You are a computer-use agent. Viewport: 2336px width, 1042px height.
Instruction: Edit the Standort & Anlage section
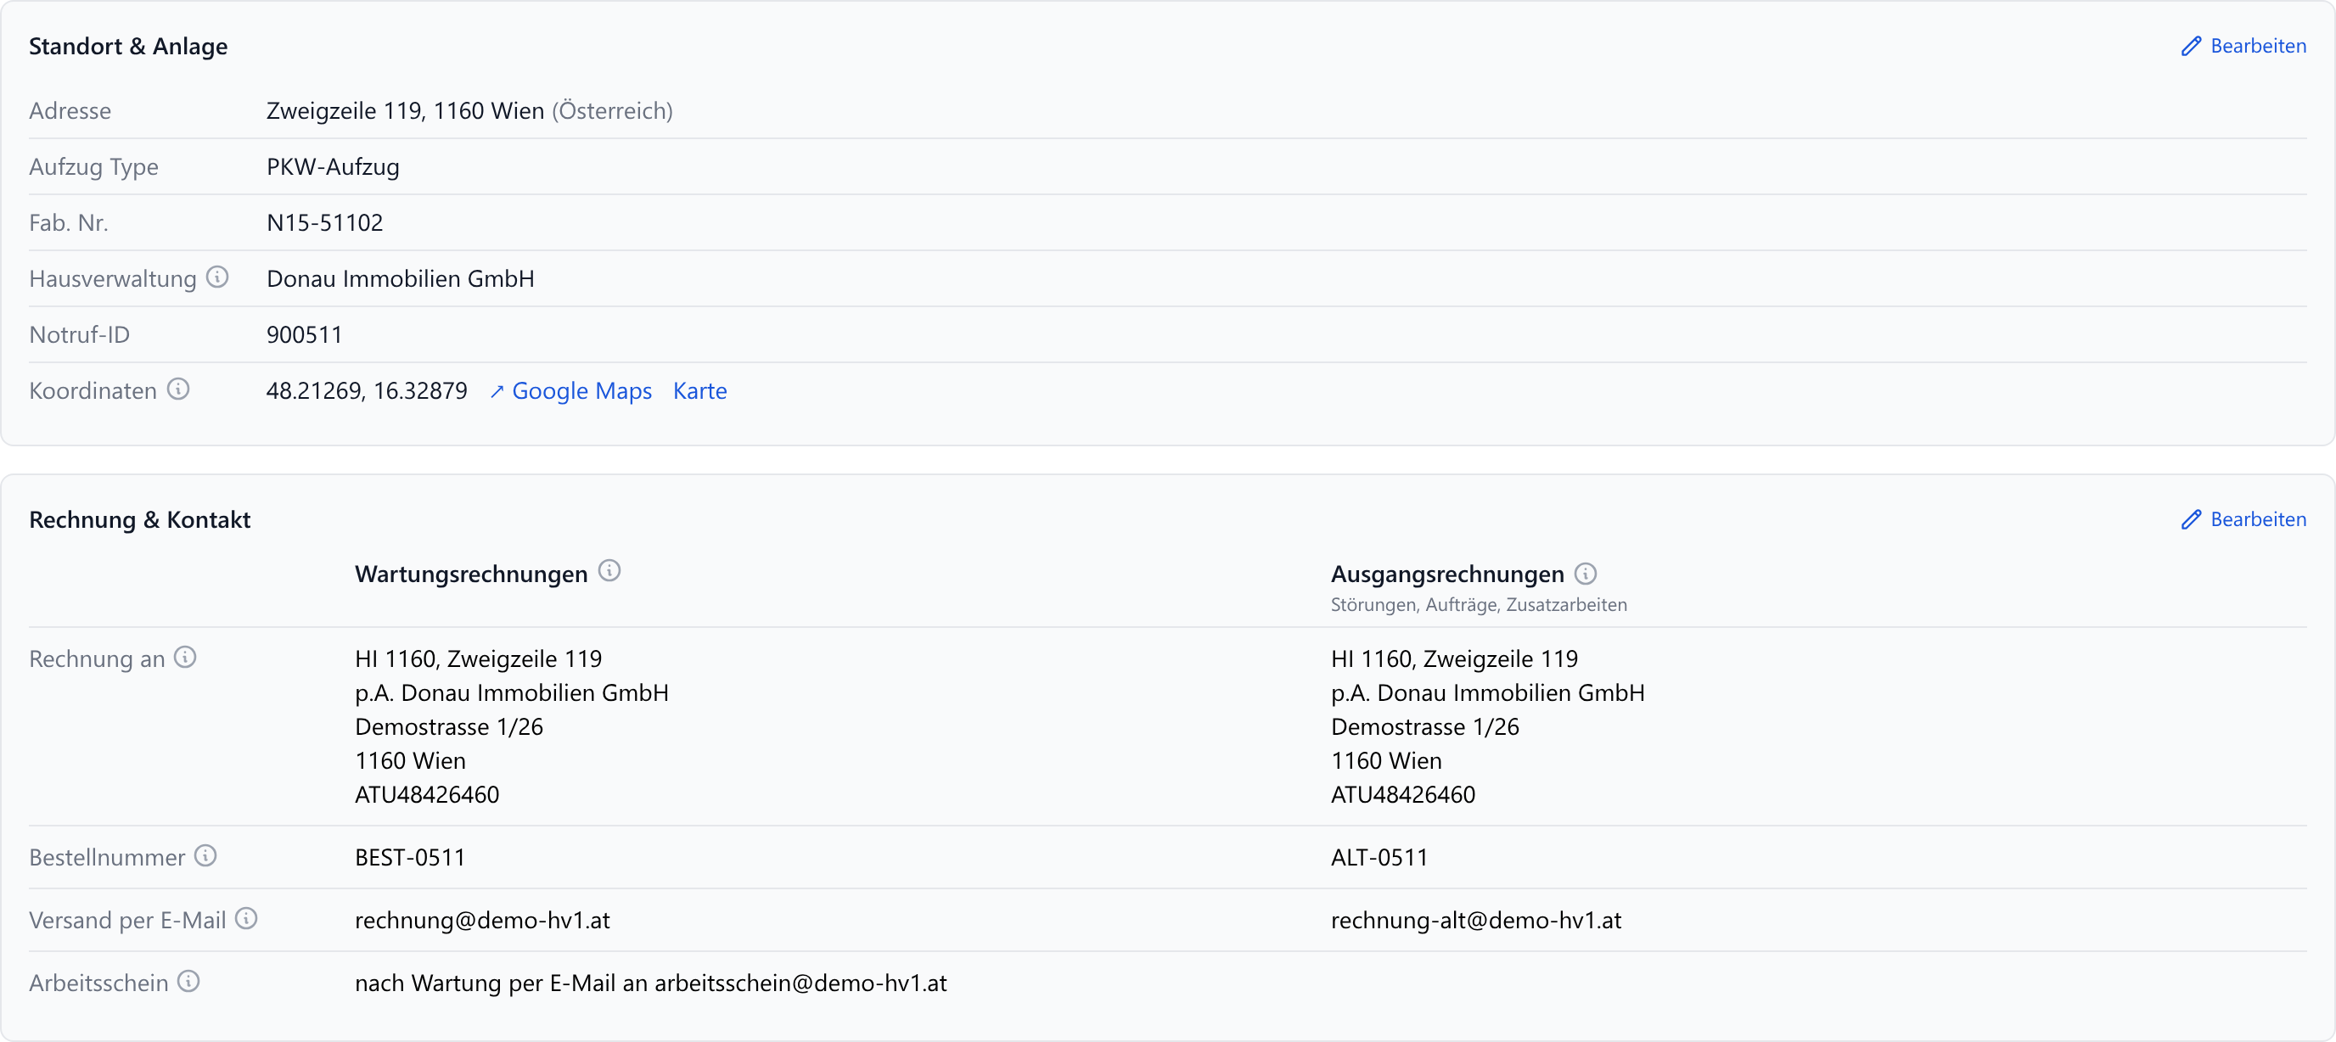coord(2243,45)
